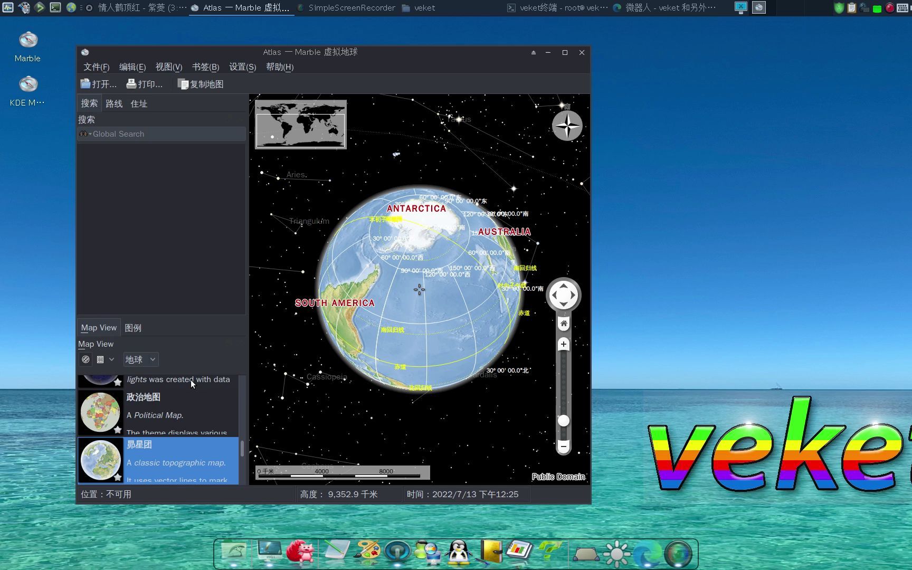The height and width of the screenshot is (570, 912).
Task: Click the Public Domain license label
Action: 558,477
